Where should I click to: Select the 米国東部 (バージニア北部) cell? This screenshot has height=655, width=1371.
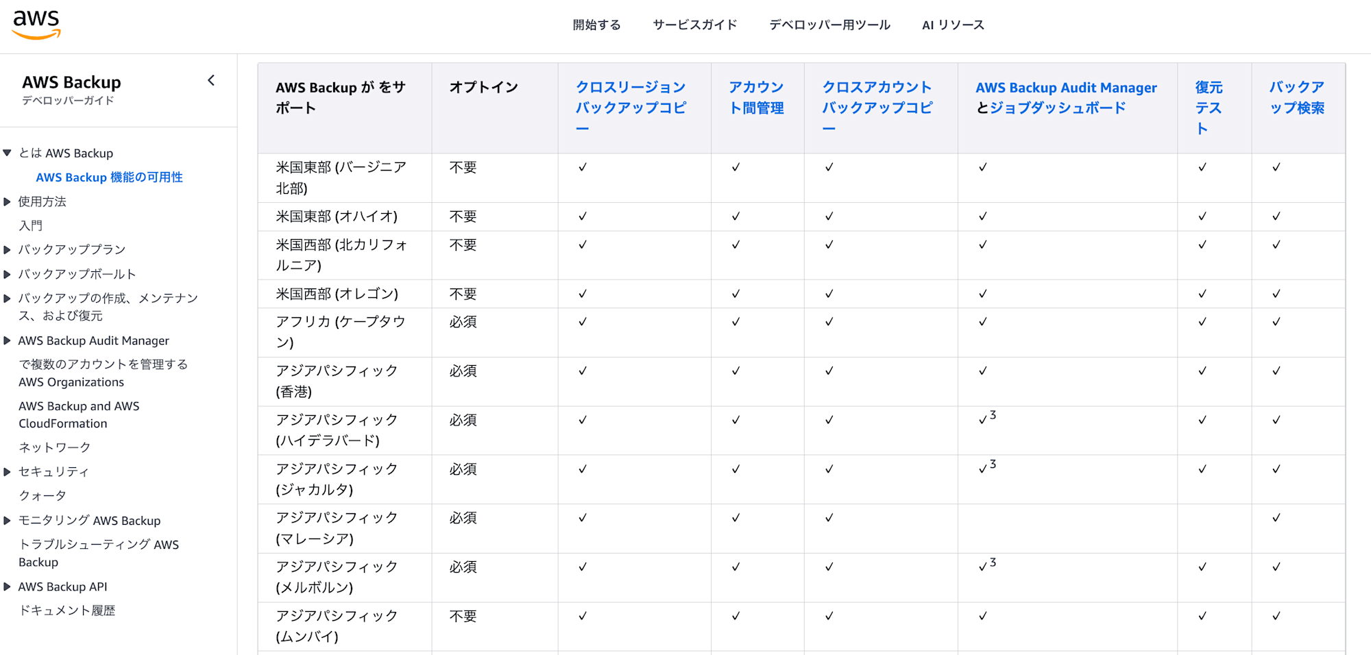pyautogui.click(x=344, y=177)
